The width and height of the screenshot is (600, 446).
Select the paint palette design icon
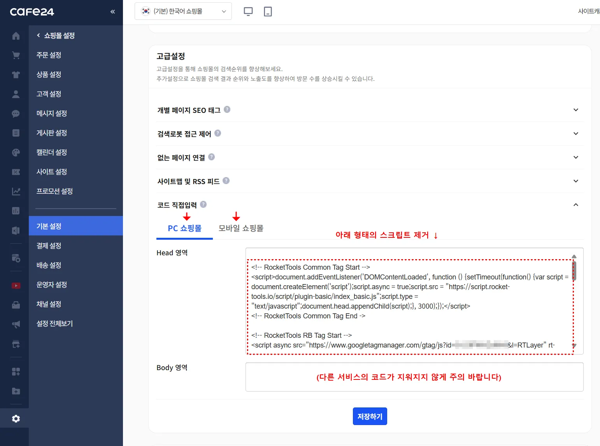16,153
